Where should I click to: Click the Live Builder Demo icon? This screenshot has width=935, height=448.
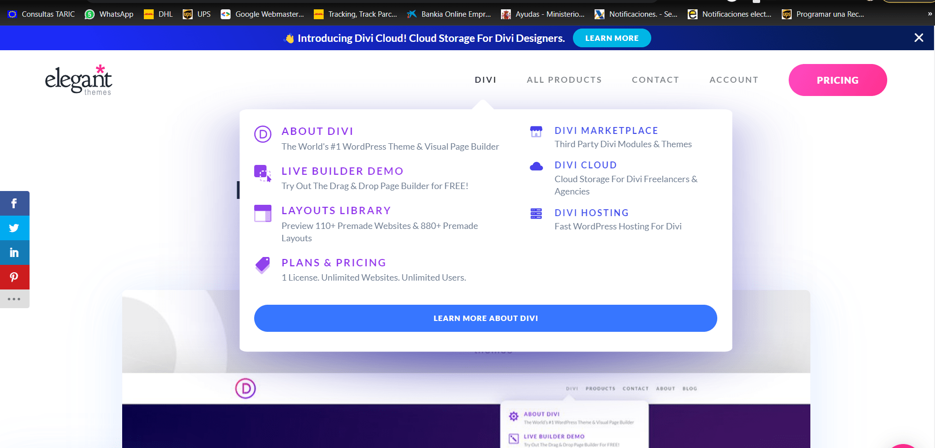pyautogui.click(x=263, y=173)
